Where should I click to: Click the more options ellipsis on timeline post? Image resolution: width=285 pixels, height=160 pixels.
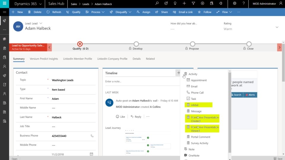[x=148, y=116]
